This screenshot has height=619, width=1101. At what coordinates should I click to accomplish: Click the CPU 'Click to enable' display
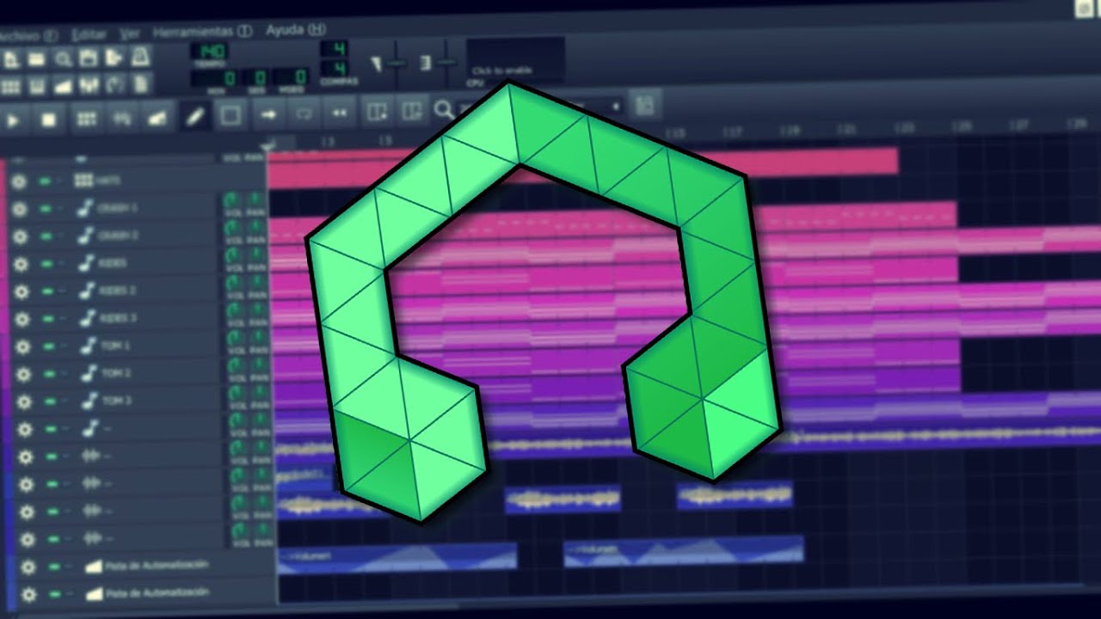515,60
